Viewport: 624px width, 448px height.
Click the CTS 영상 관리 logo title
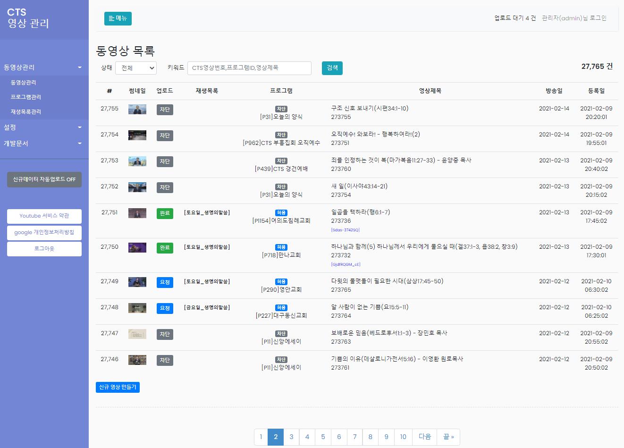pyautogui.click(x=28, y=18)
